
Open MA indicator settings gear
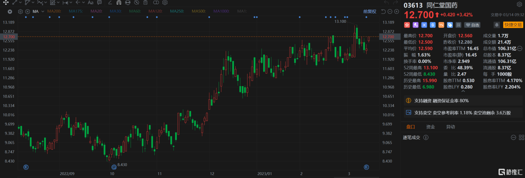pyautogui.click(x=20, y=11)
